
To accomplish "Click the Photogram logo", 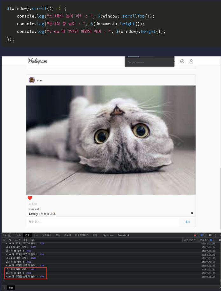I will (38, 61).
